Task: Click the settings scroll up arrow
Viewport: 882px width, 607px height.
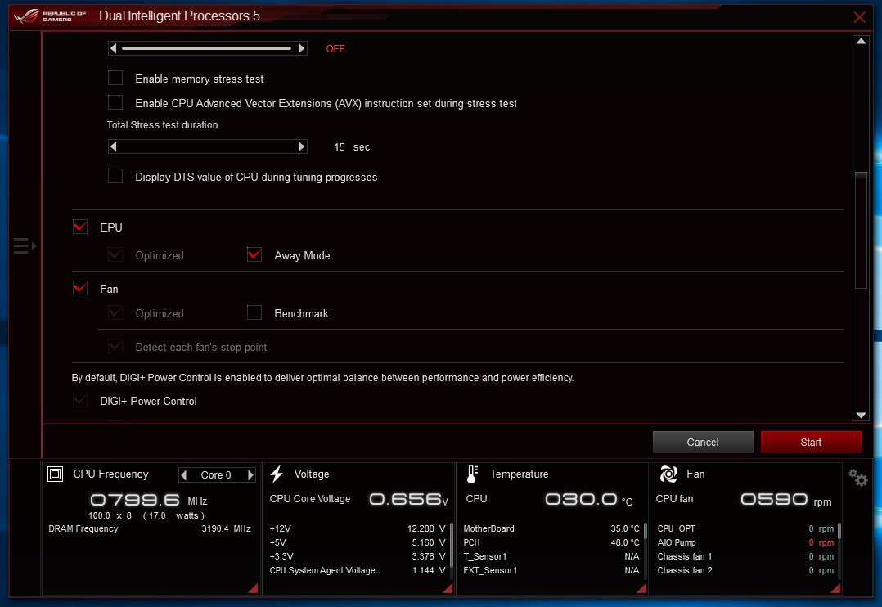Action: (x=861, y=41)
